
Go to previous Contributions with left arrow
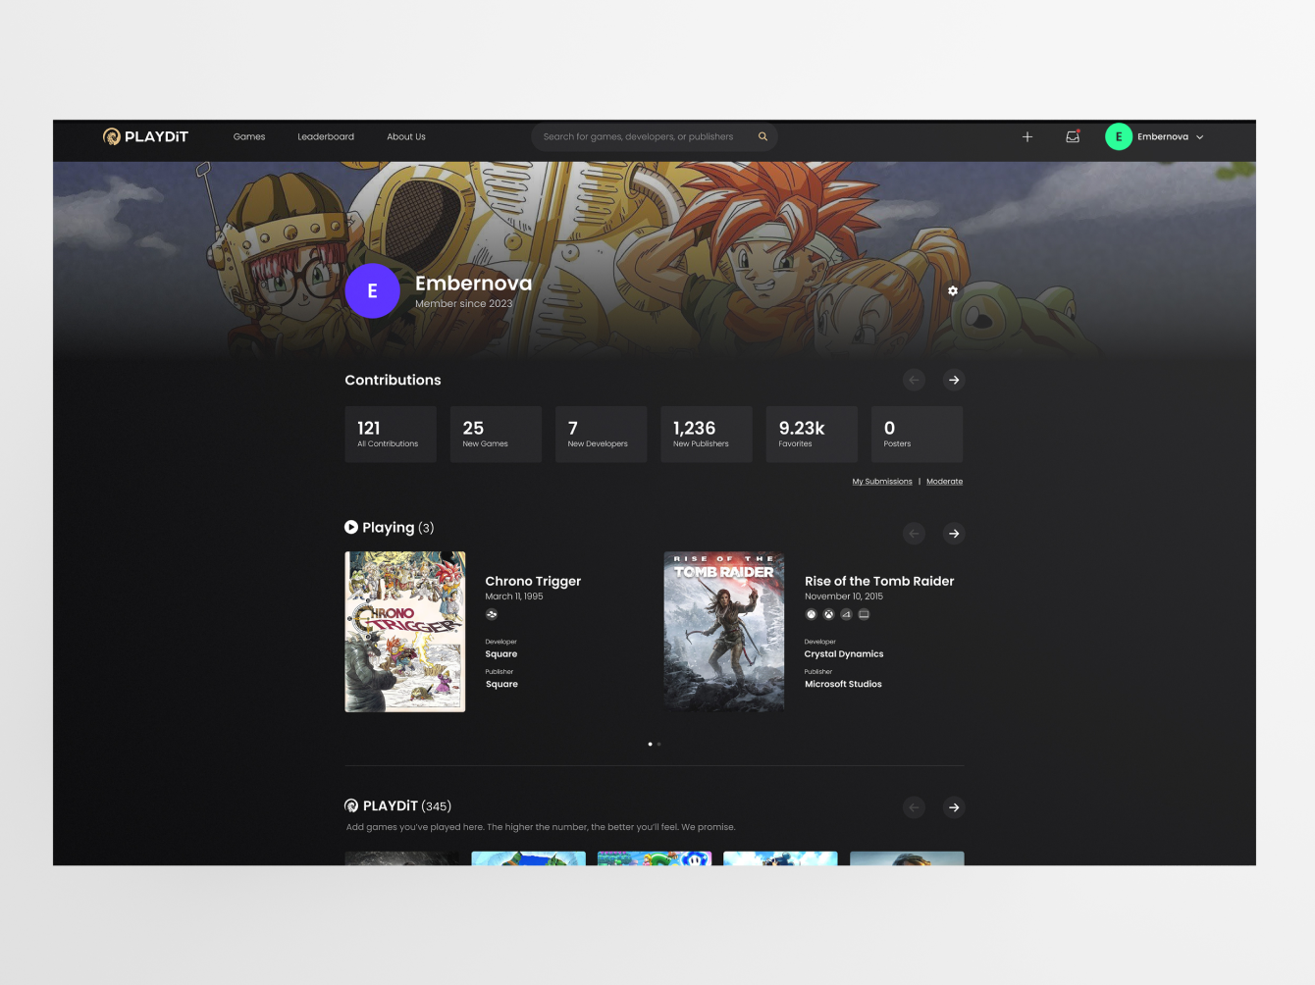[x=914, y=380]
